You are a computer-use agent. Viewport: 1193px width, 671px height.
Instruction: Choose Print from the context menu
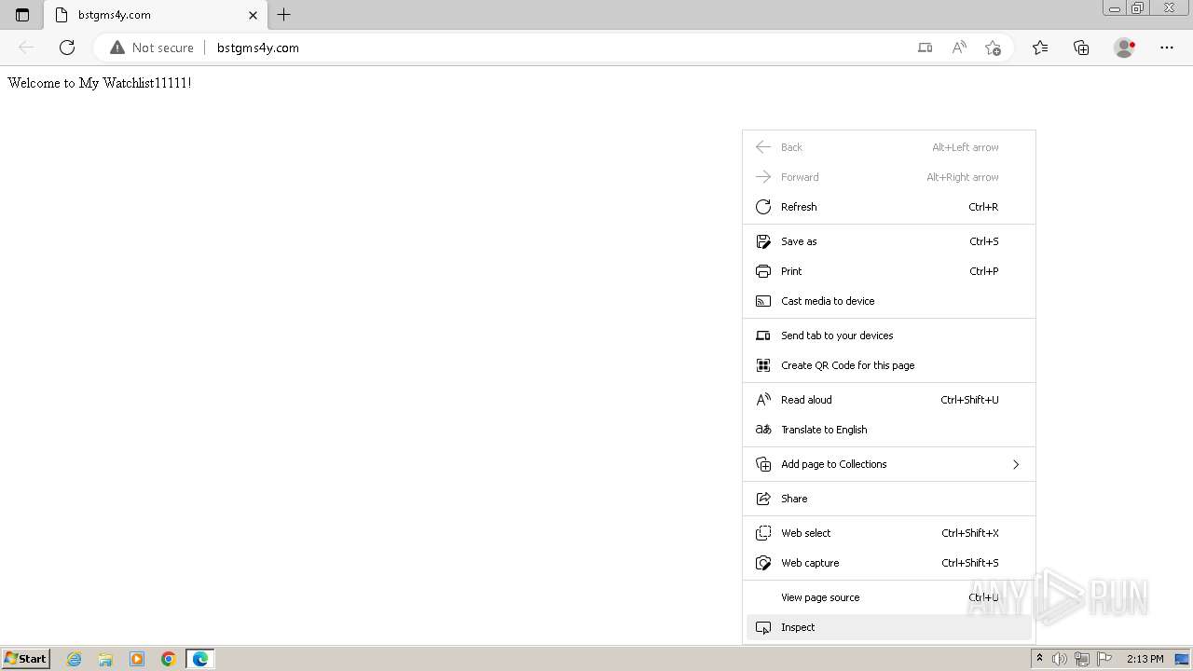click(889, 271)
